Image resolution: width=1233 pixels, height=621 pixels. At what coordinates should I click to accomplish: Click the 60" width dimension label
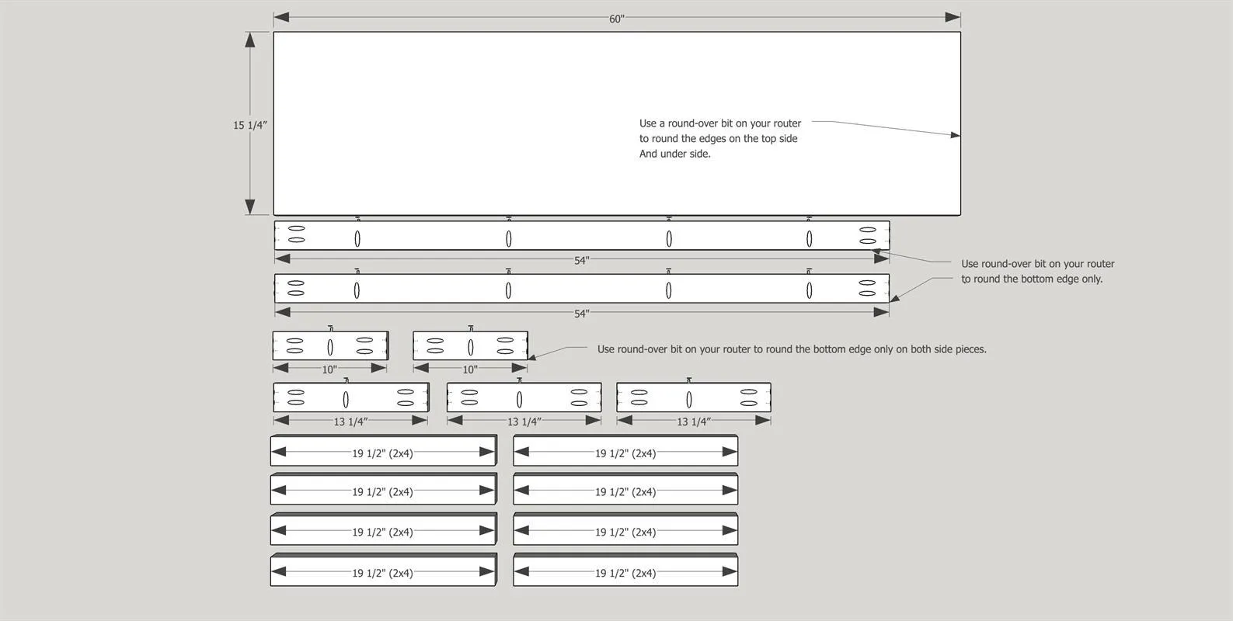point(617,19)
